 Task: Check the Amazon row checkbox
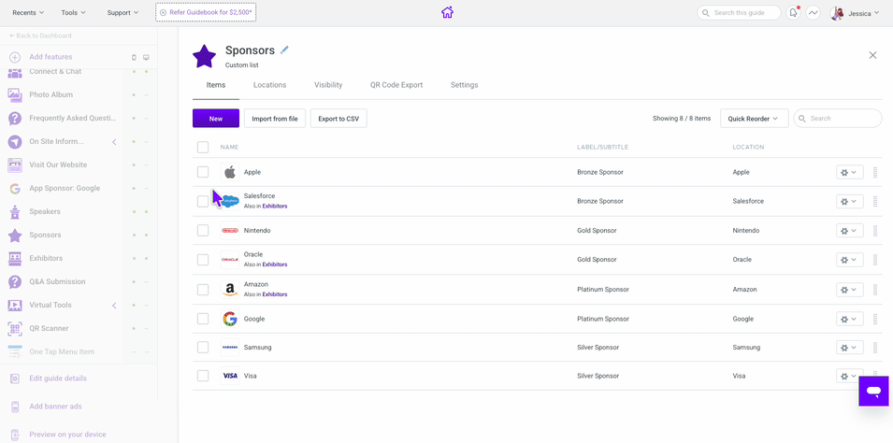coord(203,290)
